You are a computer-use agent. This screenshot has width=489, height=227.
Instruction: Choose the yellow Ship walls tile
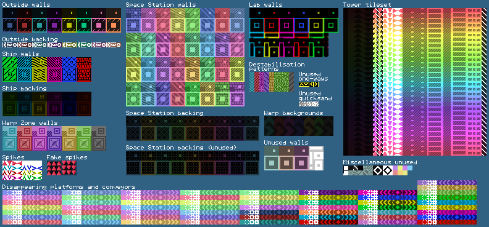click(x=40, y=70)
